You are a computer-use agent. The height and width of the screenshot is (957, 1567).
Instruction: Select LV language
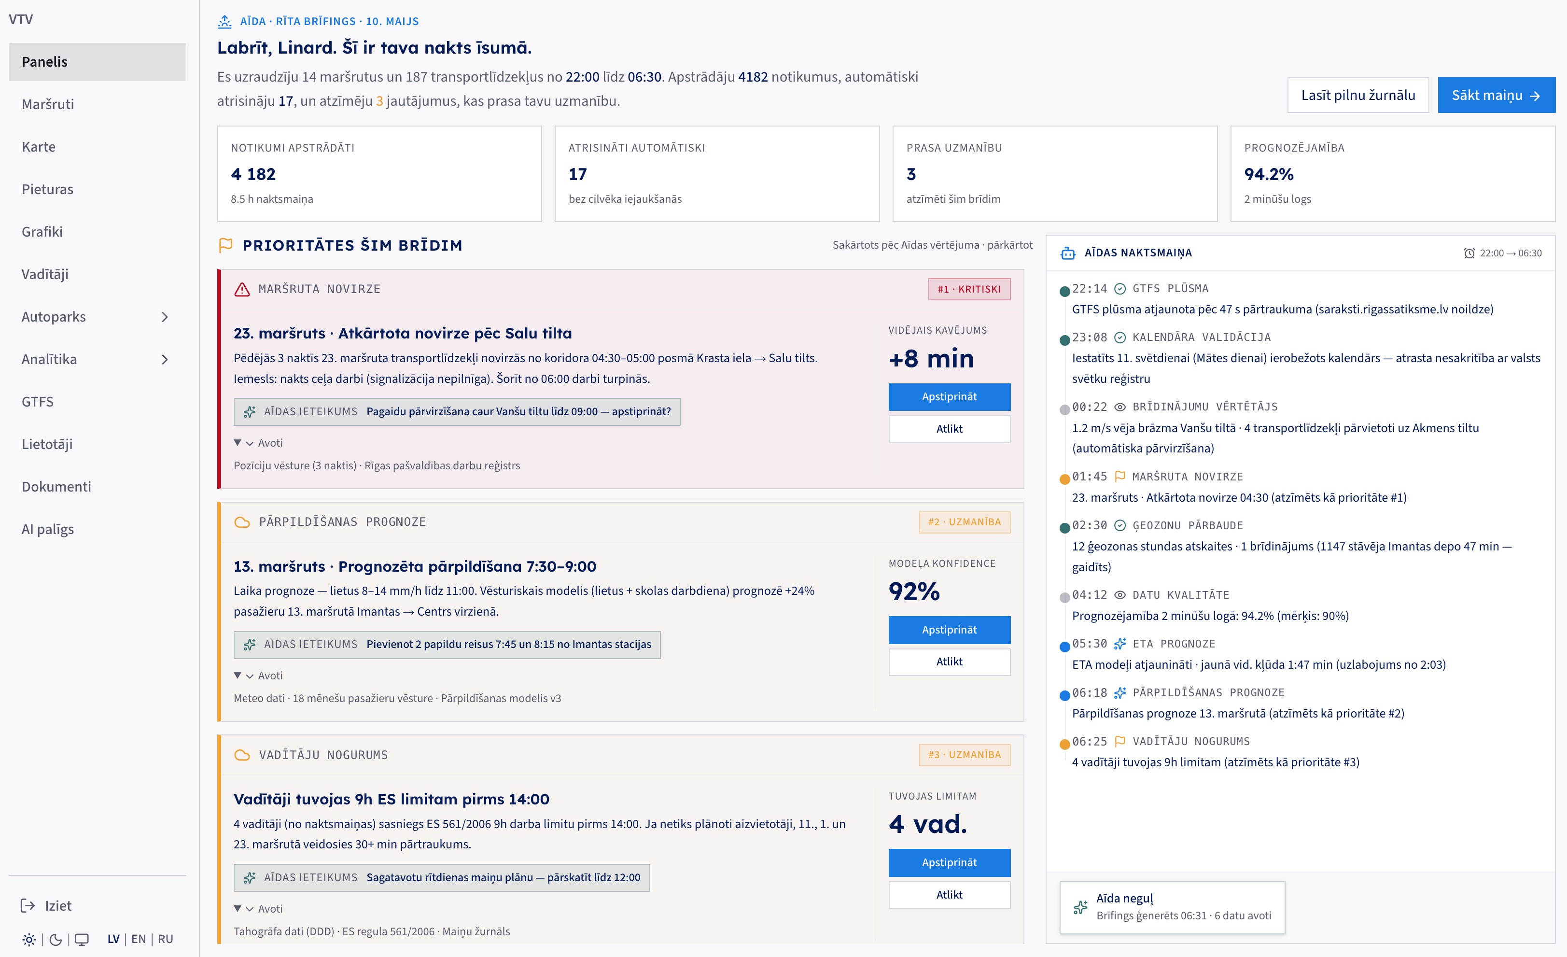coord(114,939)
